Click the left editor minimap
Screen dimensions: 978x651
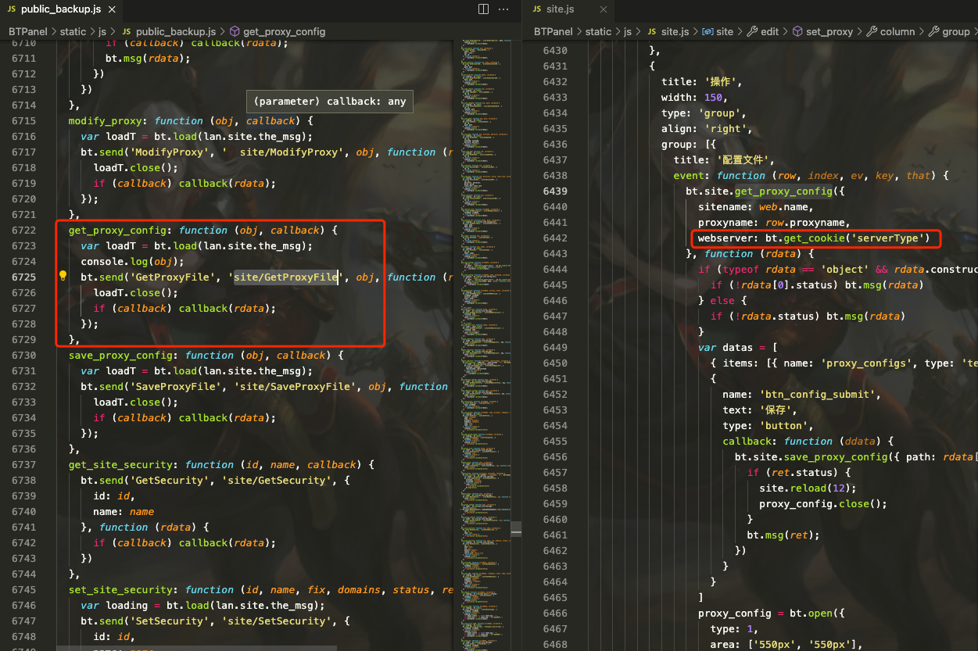489,313
